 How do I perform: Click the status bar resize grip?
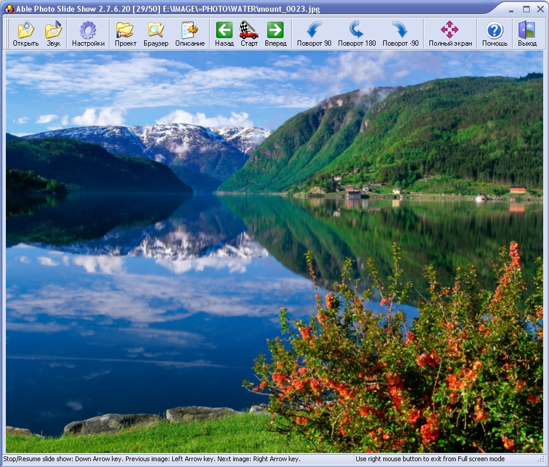542,459
